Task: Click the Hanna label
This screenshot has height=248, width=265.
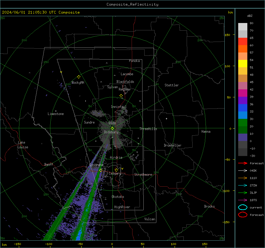Action: (206, 132)
